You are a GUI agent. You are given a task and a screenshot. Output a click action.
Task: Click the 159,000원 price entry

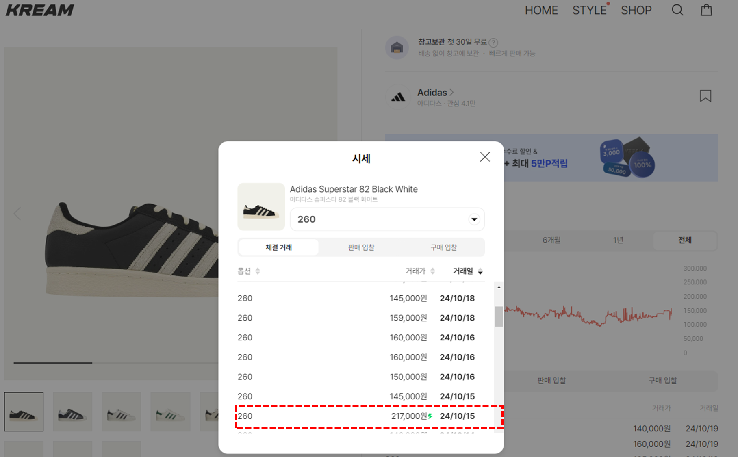click(x=408, y=318)
